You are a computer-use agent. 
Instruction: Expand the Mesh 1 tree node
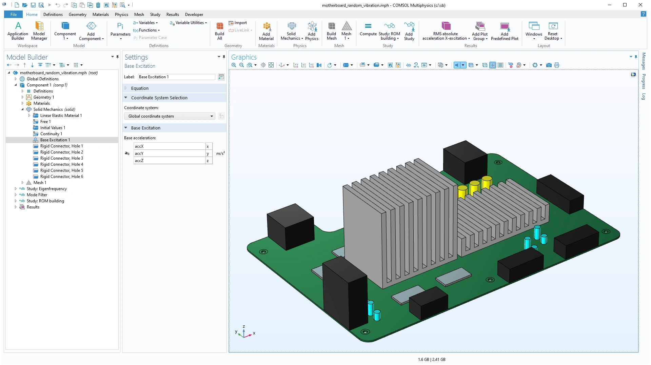[22, 183]
